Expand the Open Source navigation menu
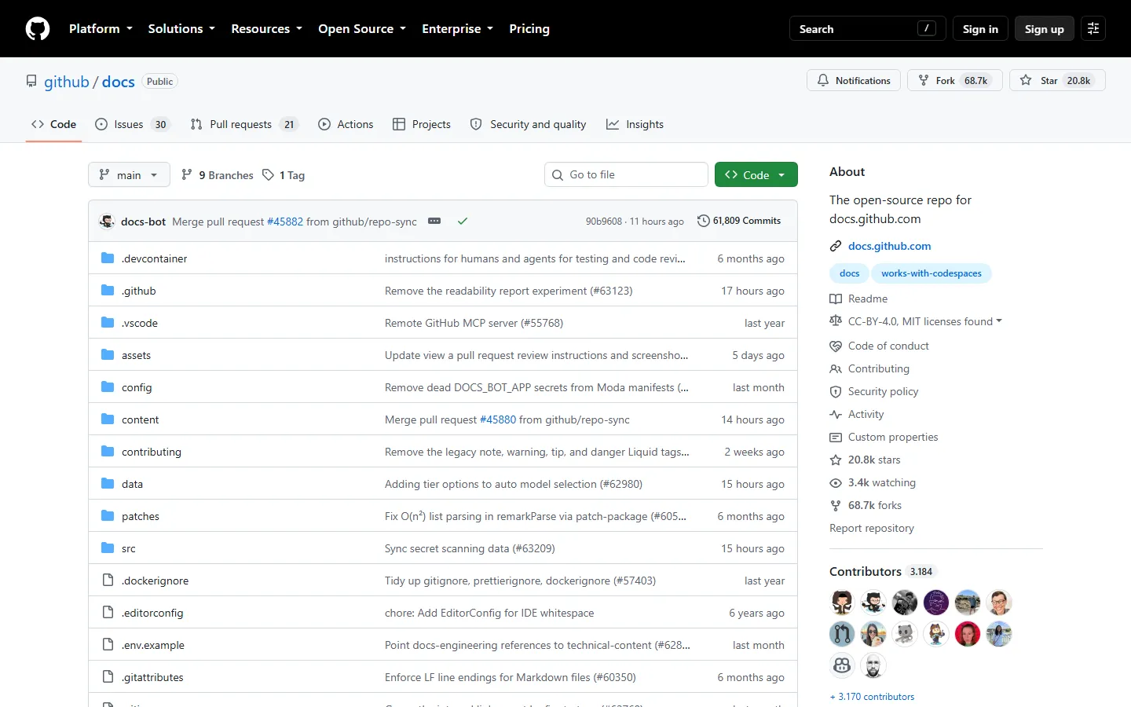The height and width of the screenshot is (707, 1131). (x=362, y=29)
